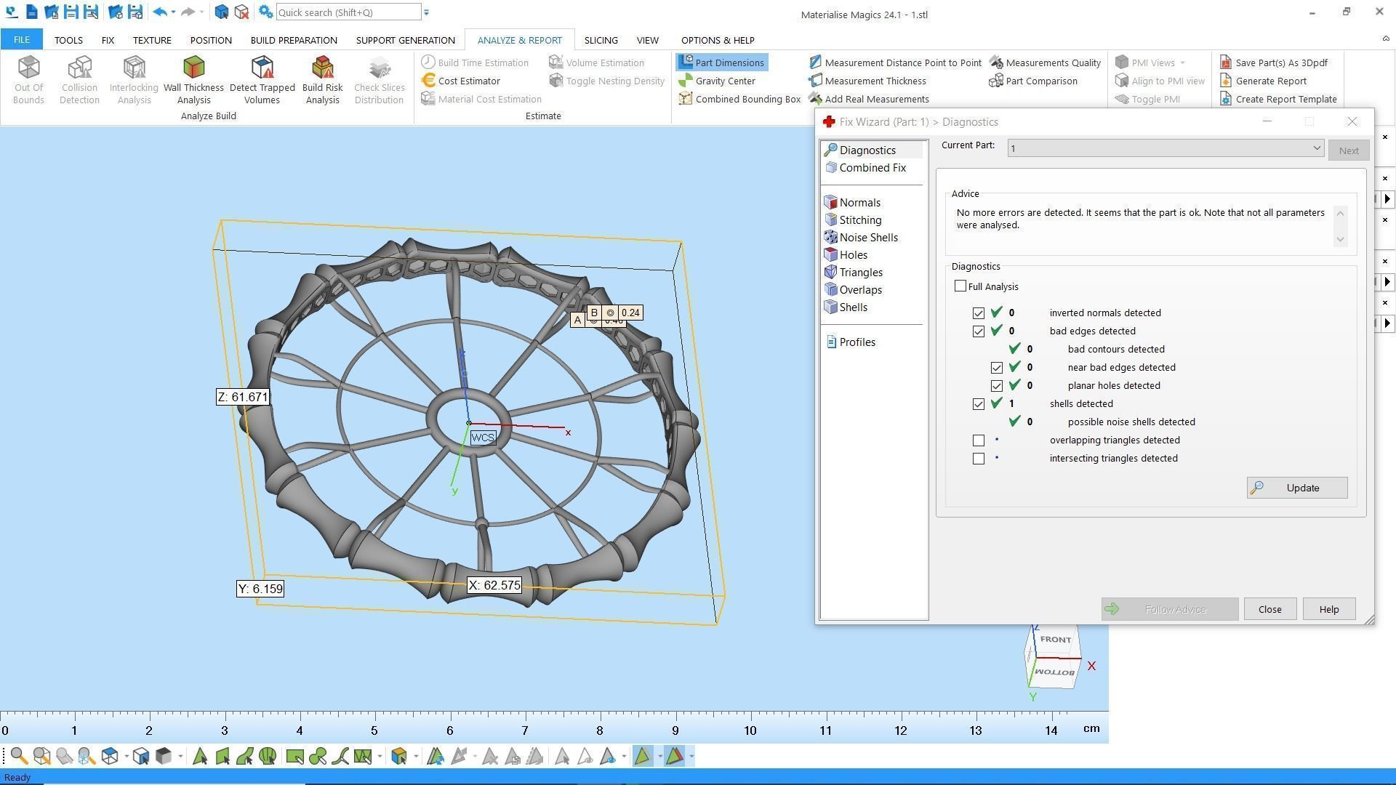The height and width of the screenshot is (785, 1396).
Task: Open the Quick search dropdown arrow
Action: click(x=427, y=12)
